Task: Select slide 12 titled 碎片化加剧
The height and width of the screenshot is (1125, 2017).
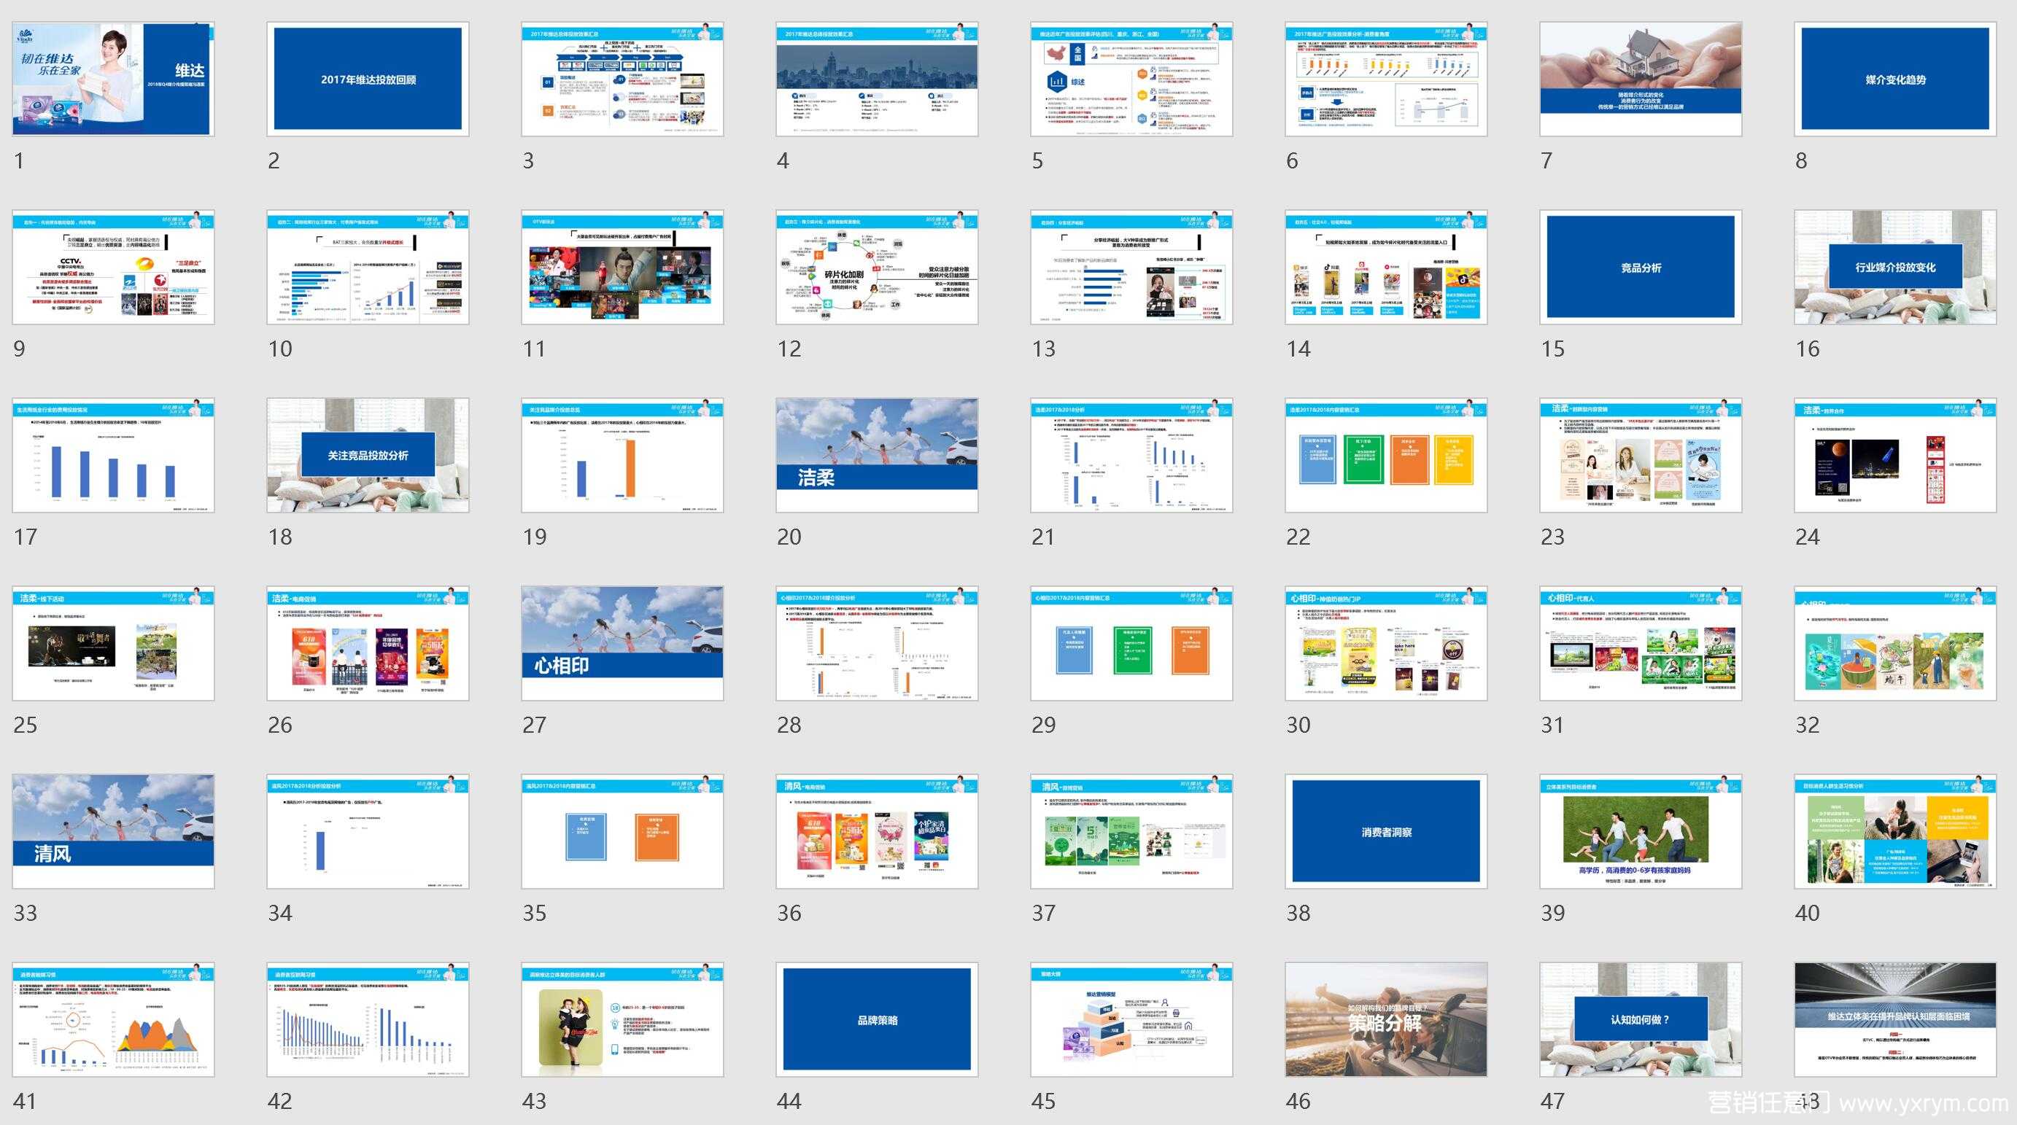Action: (877, 267)
